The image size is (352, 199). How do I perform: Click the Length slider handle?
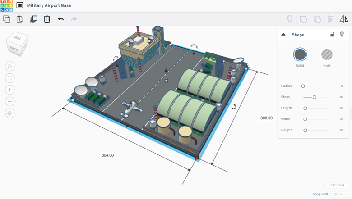click(x=305, y=109)
